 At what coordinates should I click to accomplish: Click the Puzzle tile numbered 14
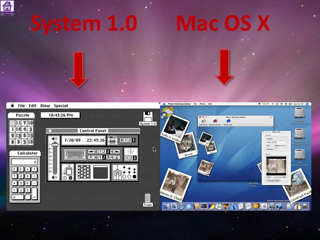[x=18, y=129]
